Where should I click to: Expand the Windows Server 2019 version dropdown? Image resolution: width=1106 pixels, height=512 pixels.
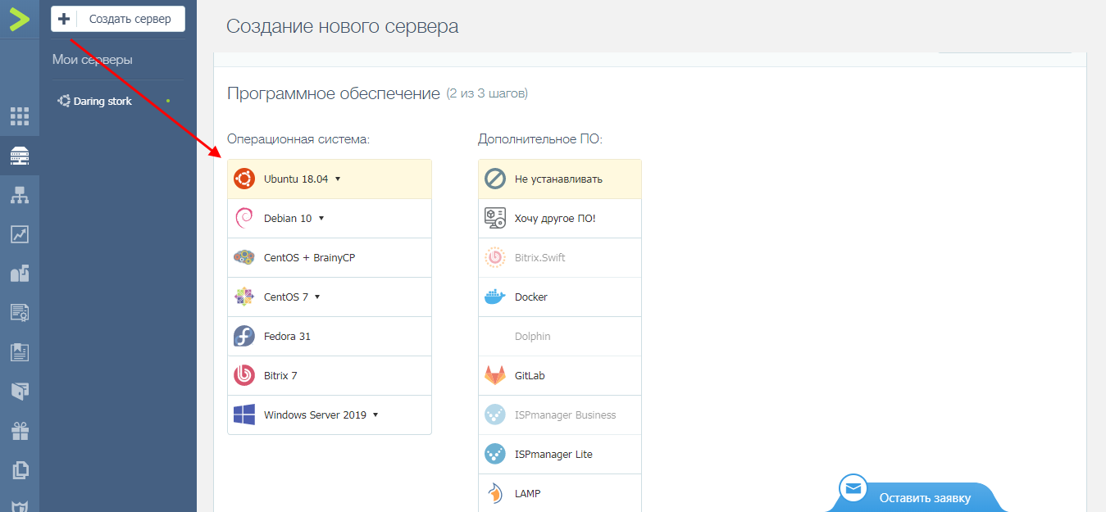click(x=375, y=415)
